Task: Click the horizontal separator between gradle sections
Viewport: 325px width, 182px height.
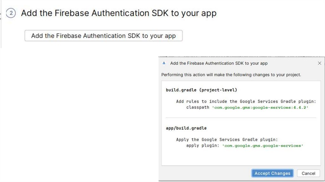Action: [241, 118]
